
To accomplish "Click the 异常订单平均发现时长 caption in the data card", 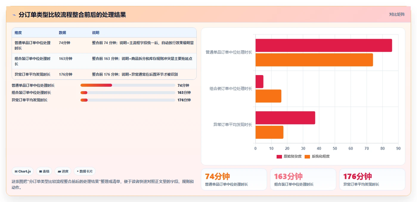I will click(361, 184).
